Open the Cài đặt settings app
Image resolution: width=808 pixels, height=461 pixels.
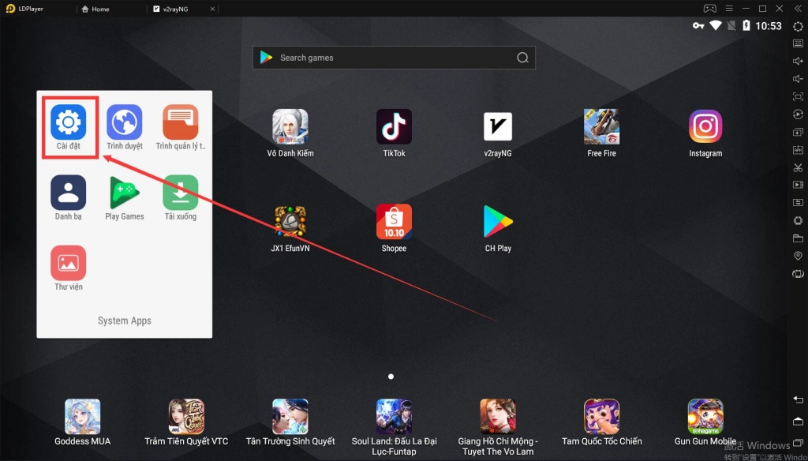(69, 123)
